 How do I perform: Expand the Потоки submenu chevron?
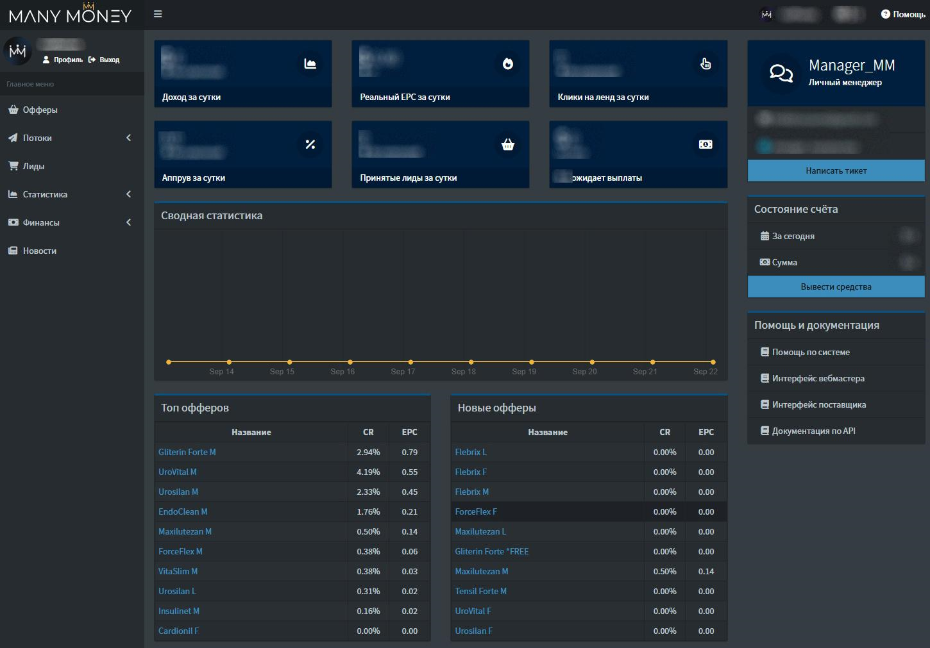tap(128, 138)
